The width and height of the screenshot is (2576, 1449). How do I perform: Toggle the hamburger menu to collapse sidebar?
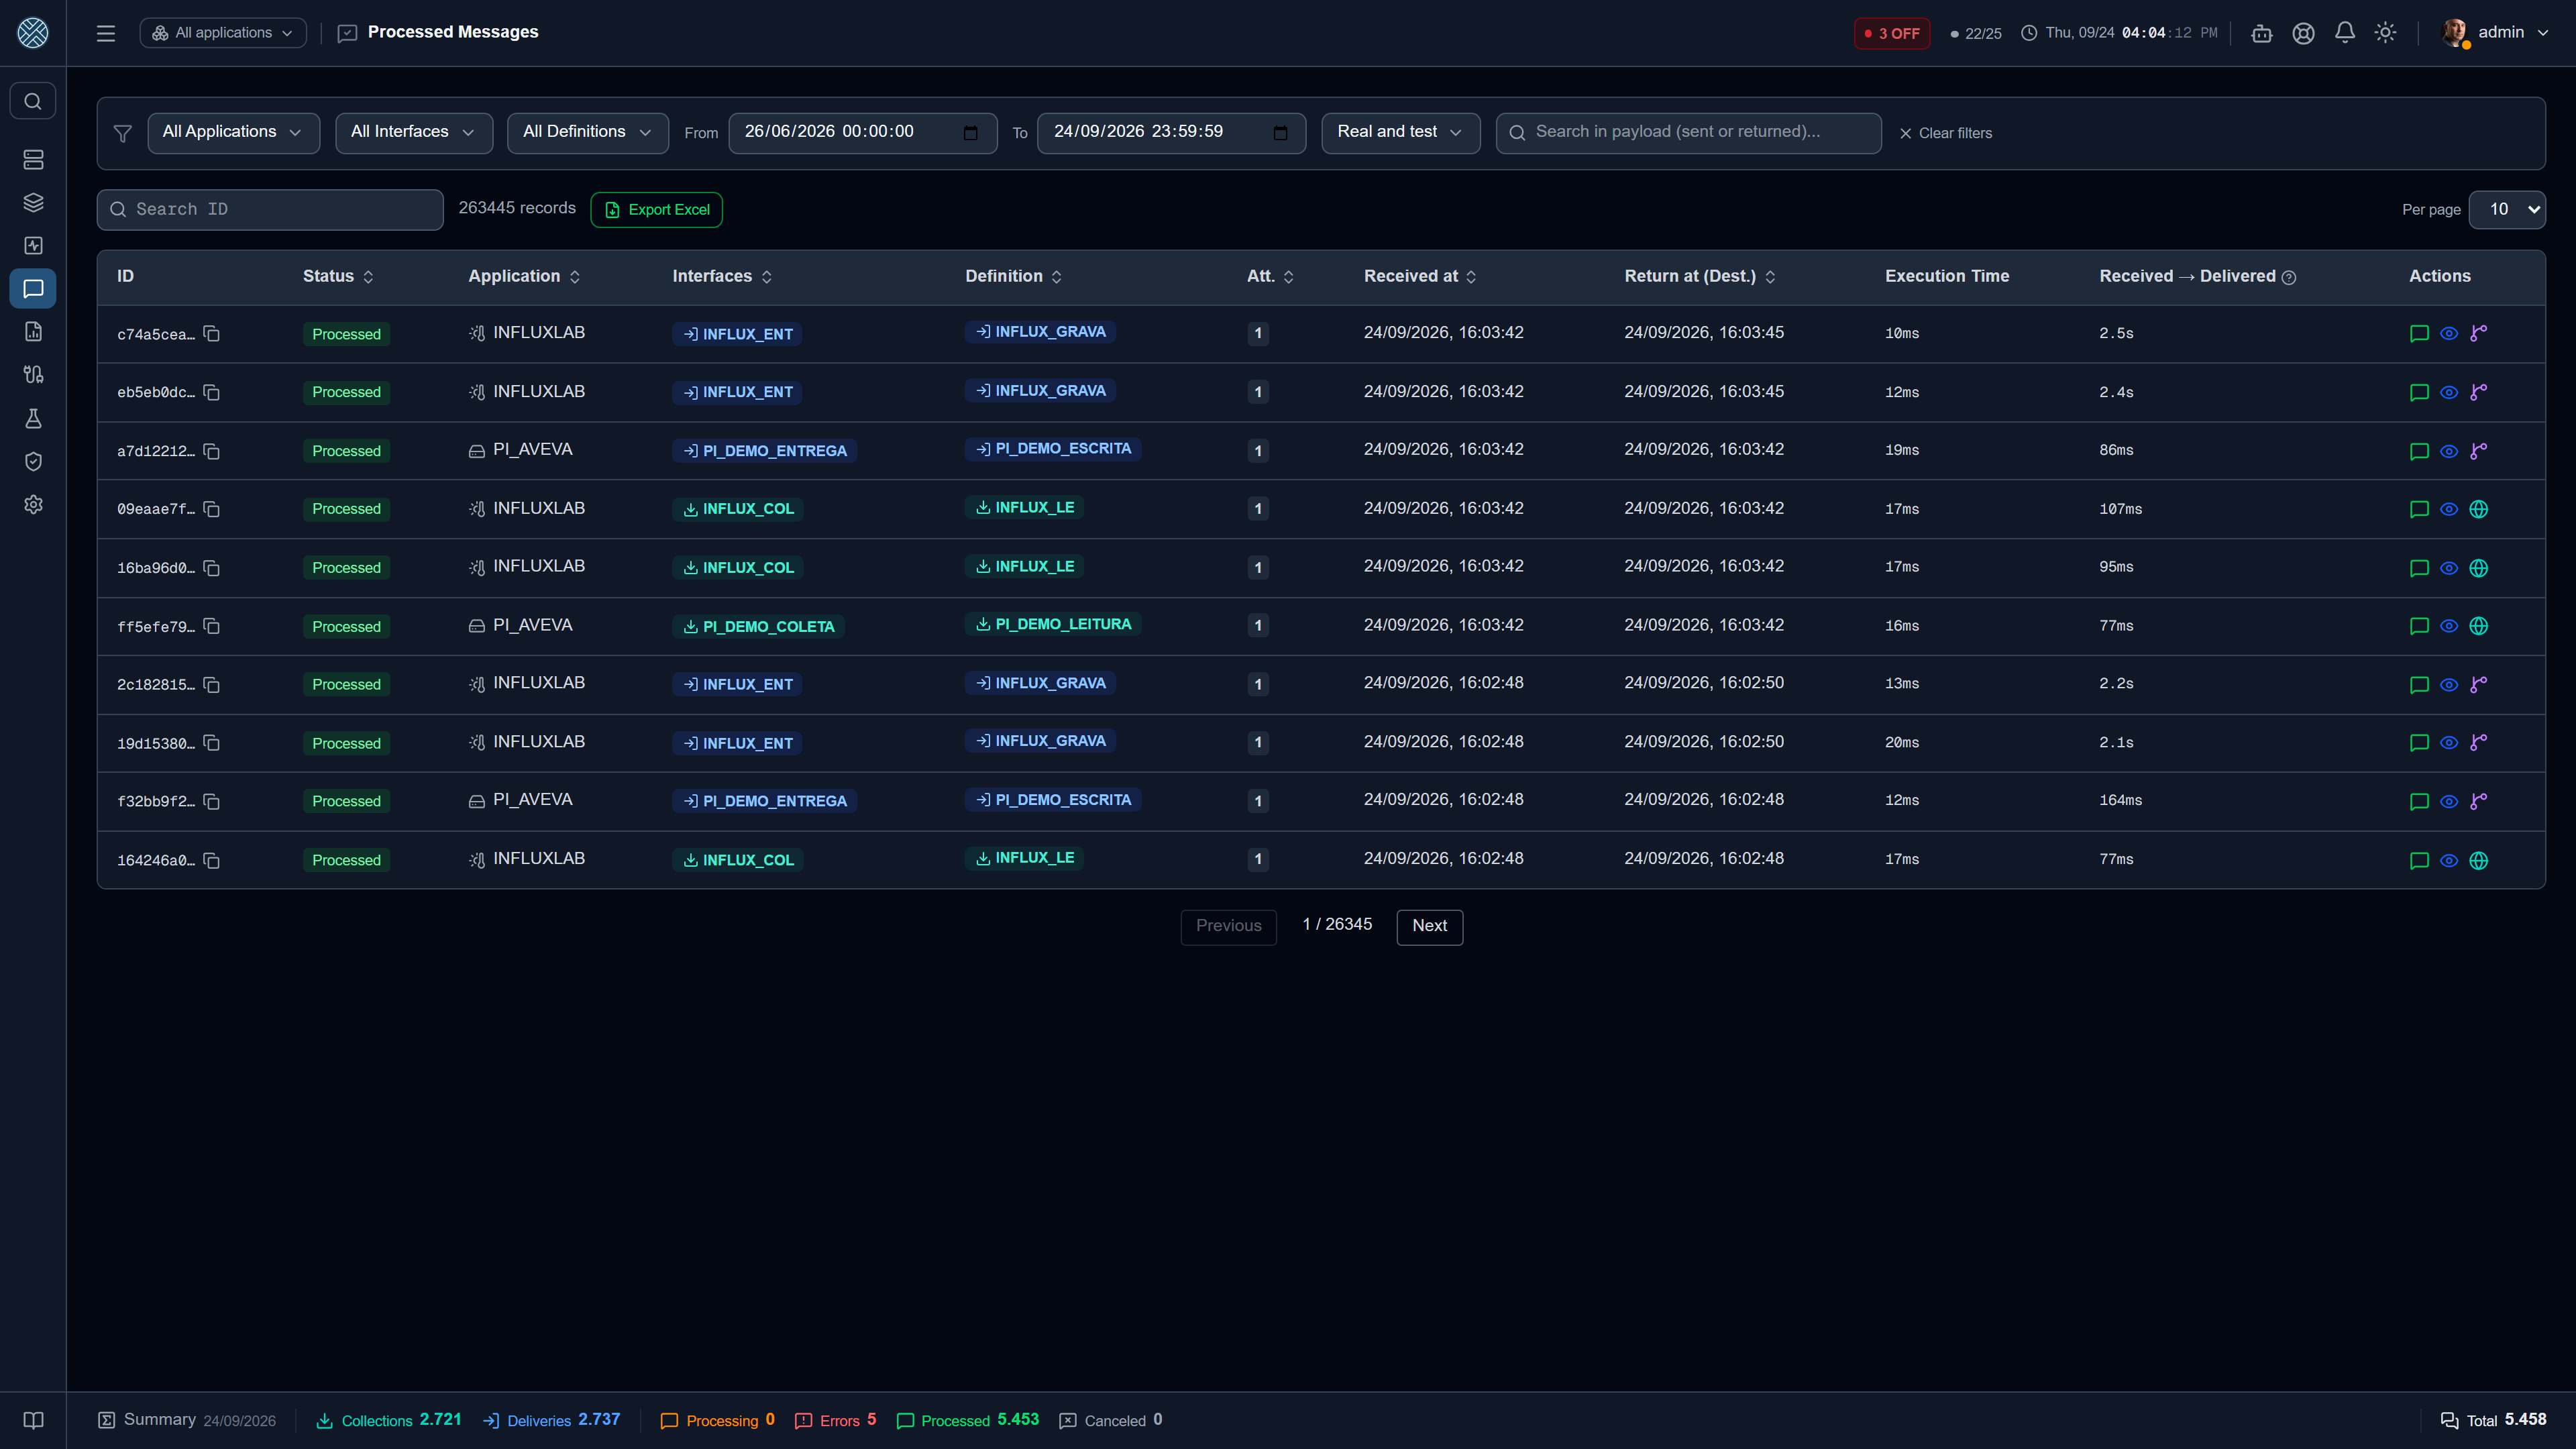click(x=106, y=33)
